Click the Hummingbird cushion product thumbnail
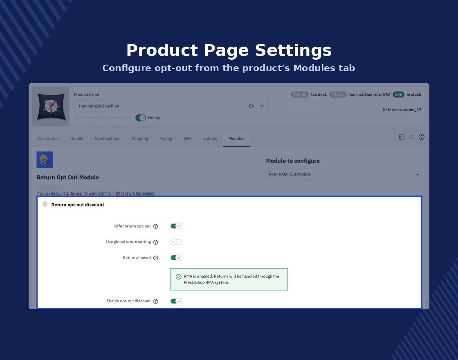The height and width of the screenshot is (360, 458). (51, 106)
